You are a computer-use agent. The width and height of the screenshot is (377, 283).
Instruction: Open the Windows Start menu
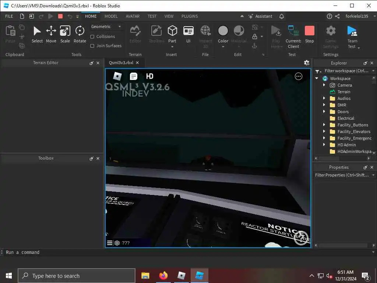coord(9,276)
